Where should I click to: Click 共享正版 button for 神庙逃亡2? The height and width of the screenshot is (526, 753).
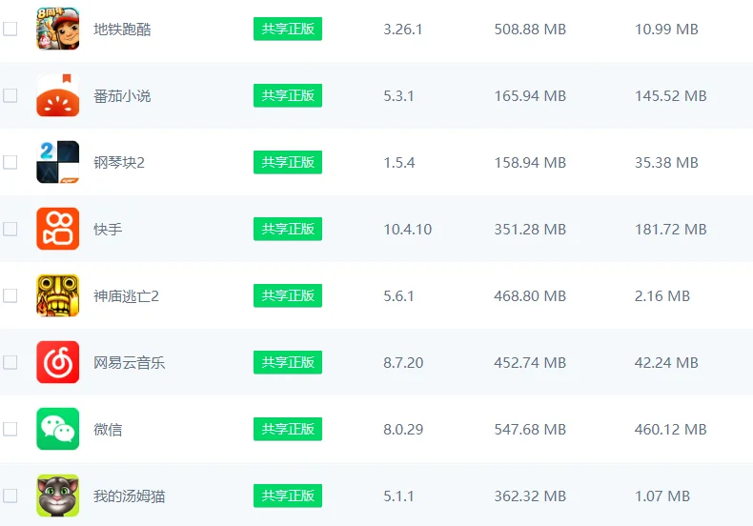(288, 295)
